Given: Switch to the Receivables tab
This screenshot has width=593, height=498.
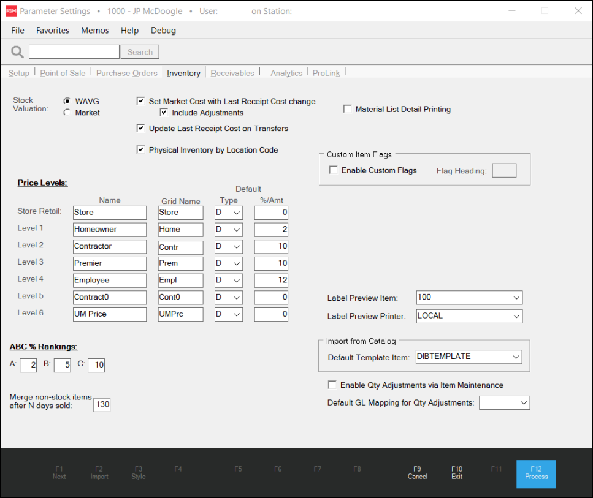Looking at the screenshot, I should coord(232,73).
